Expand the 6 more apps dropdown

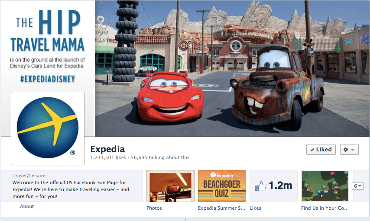(357, 186)
